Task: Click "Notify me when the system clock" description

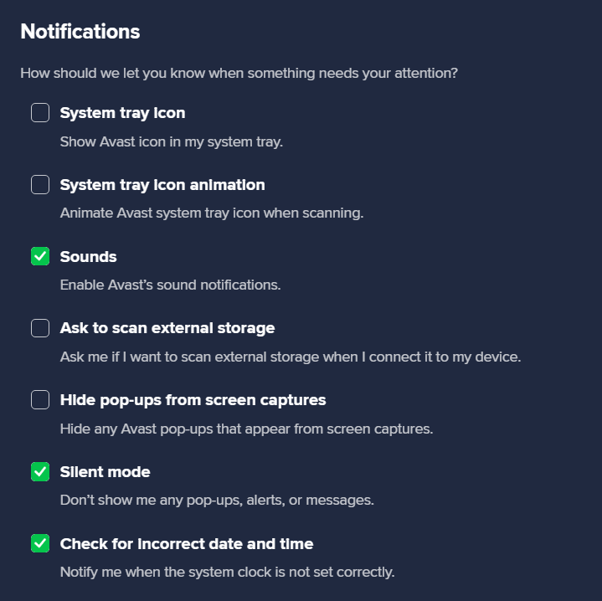Action: tap(226, 573)
